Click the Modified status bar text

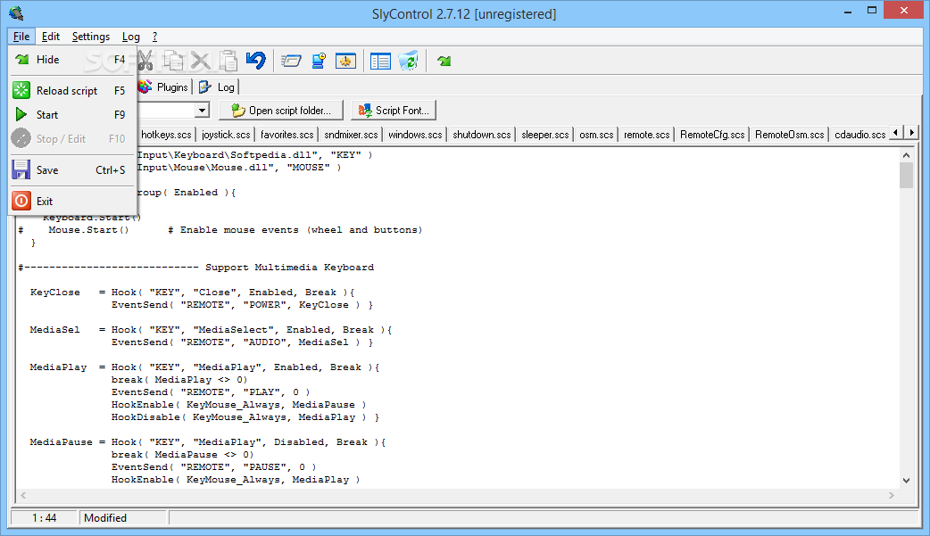pos(105,517)
